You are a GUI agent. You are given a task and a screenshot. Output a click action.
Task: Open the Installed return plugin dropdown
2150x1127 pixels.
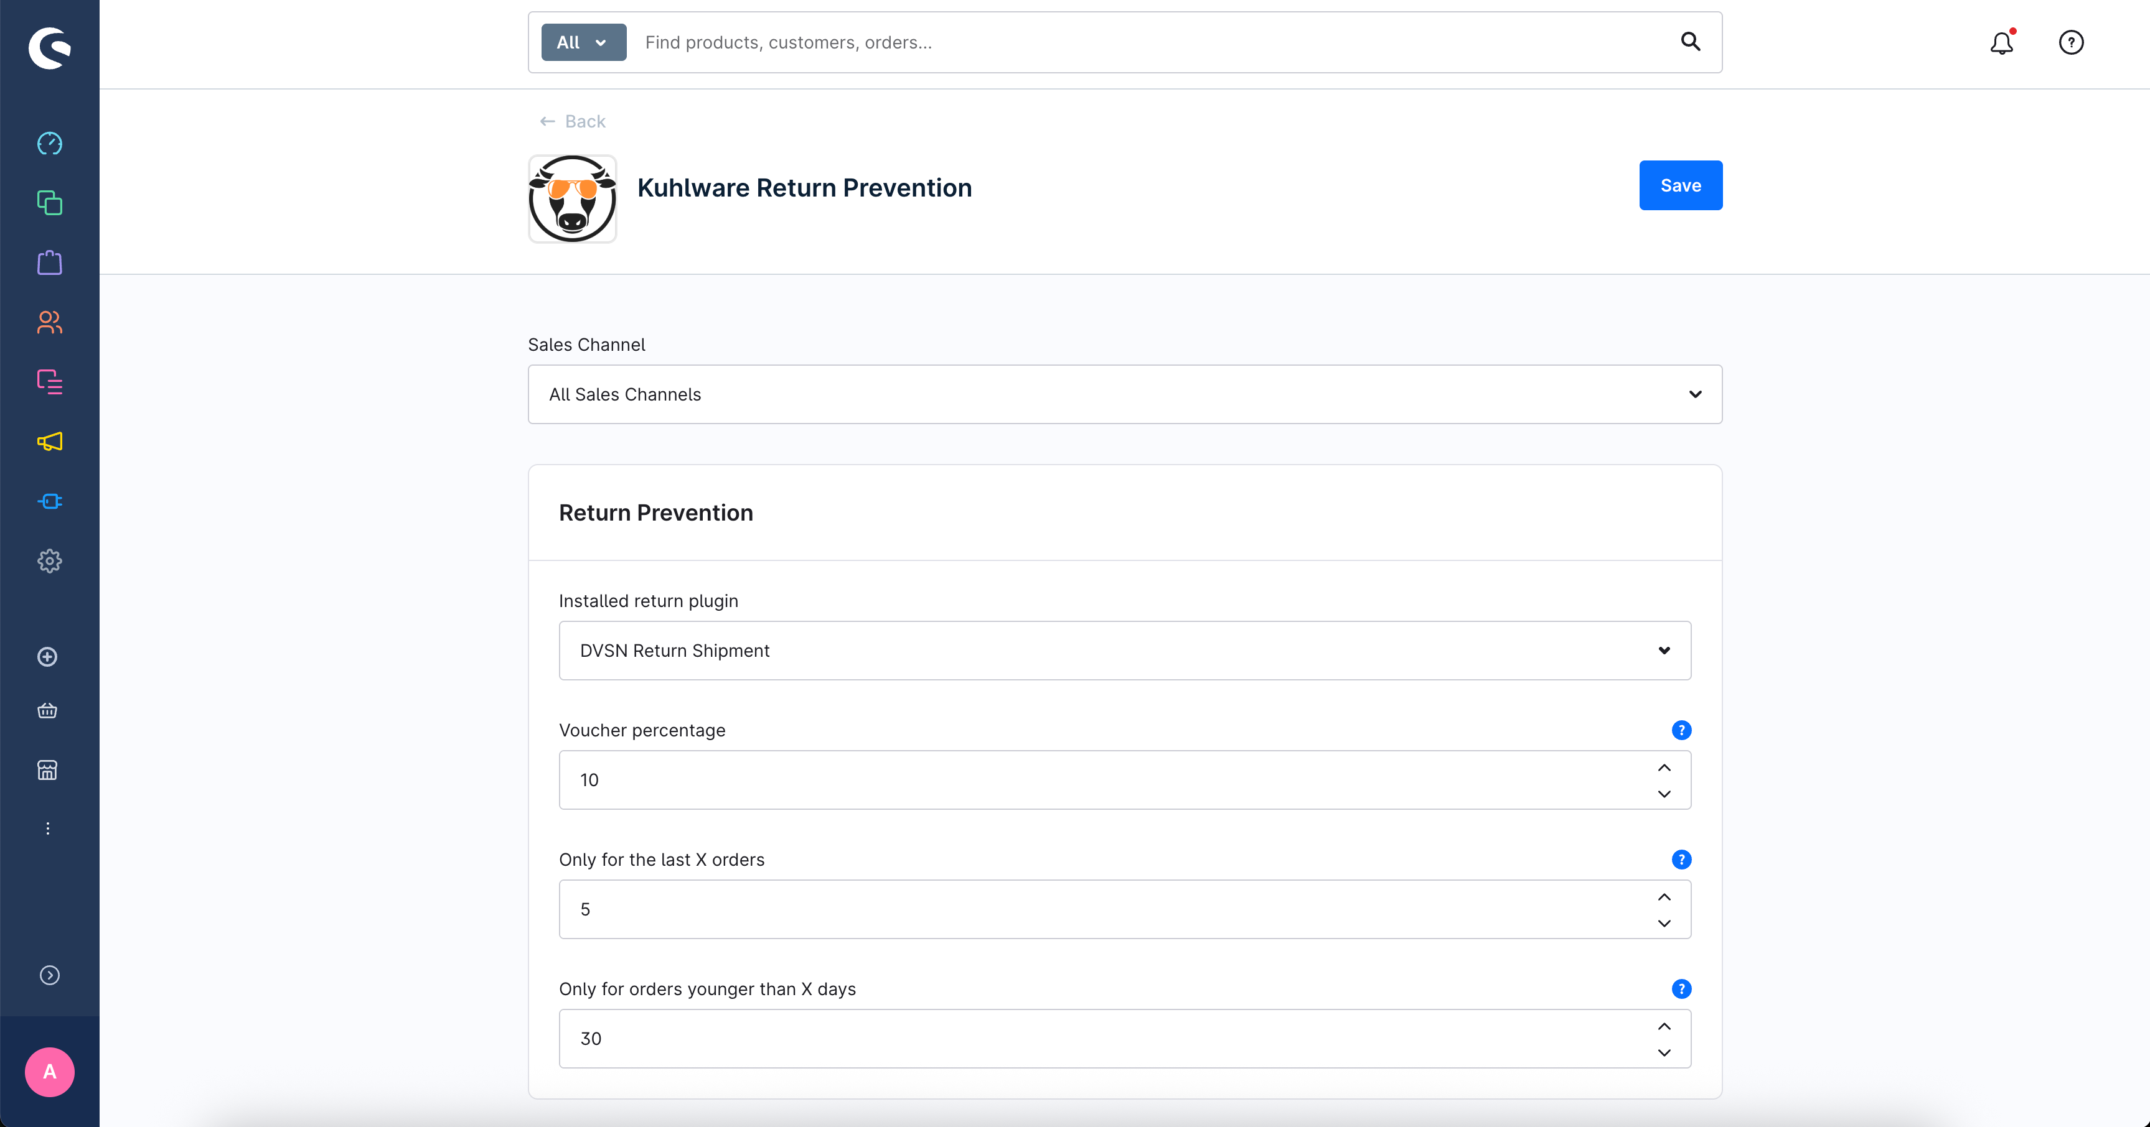pos(1124,650)
